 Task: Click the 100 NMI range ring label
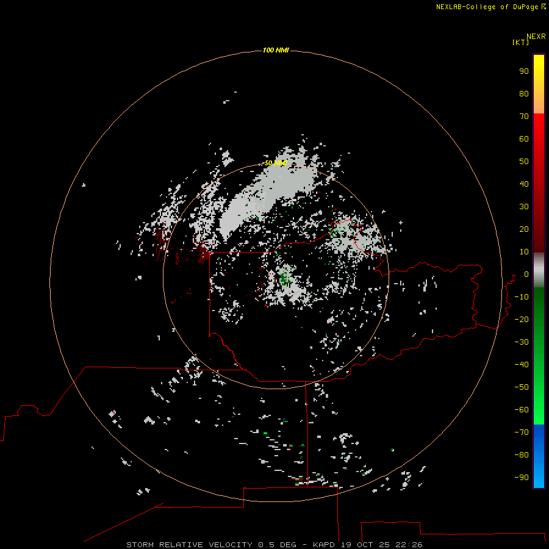[x=276, y=50]
